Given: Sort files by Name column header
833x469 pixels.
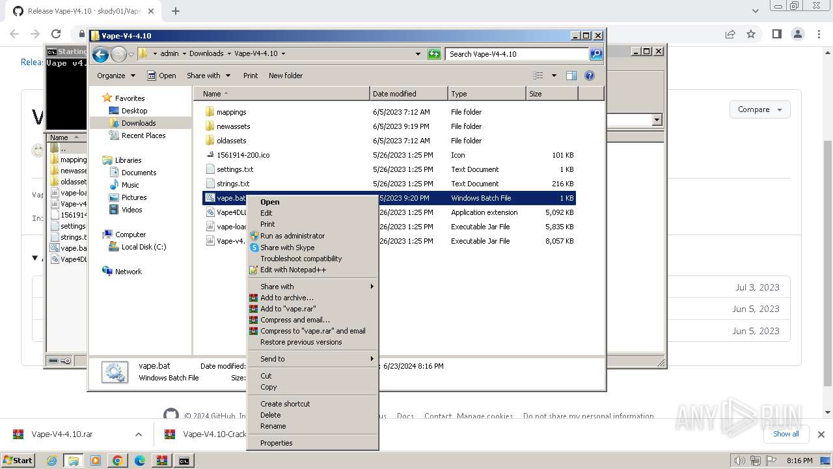Looking at the screenshot, I should pyautogui.click(x=281, y=94).
